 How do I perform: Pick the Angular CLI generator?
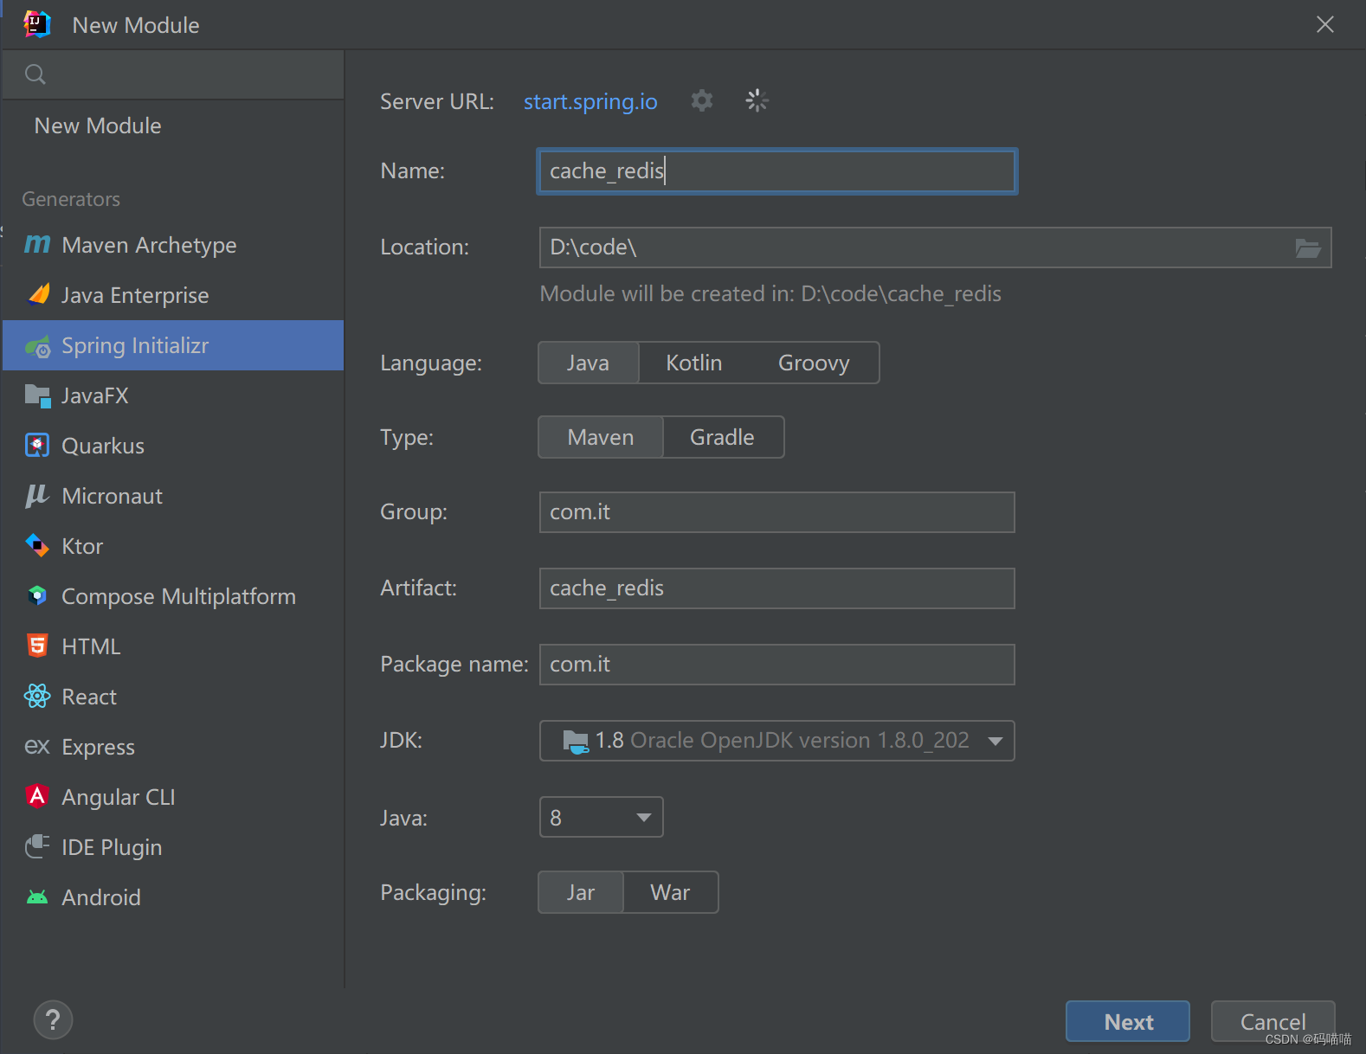click(x=118, y=797)
